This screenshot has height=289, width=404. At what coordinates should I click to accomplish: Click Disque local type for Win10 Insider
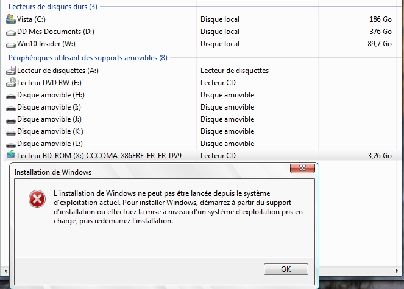click(220, 44)
